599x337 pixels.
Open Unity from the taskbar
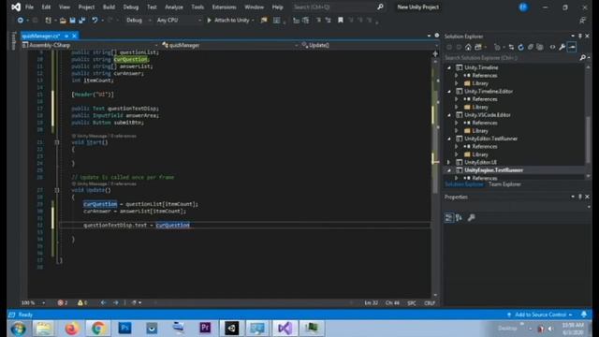[x=231, y=329]
